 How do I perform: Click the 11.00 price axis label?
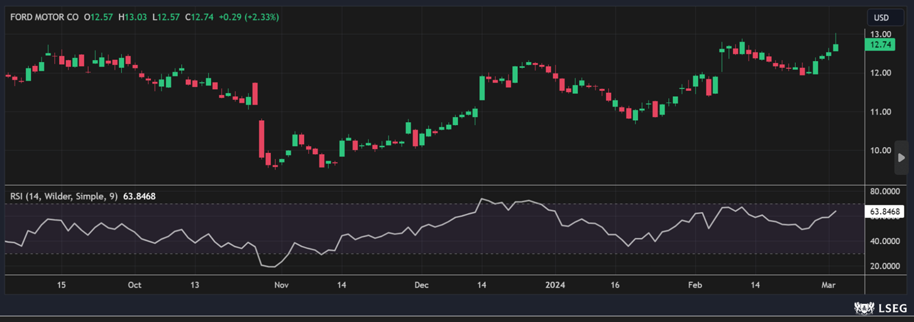tap(880, 112)
